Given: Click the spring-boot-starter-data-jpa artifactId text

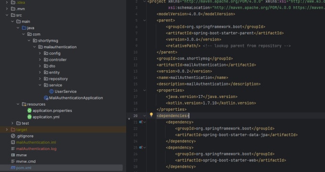Looking at the screenshot, I should 235,135.
